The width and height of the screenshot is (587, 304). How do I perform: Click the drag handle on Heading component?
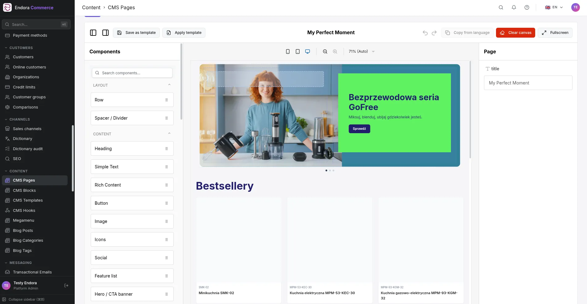coord(167,149)
